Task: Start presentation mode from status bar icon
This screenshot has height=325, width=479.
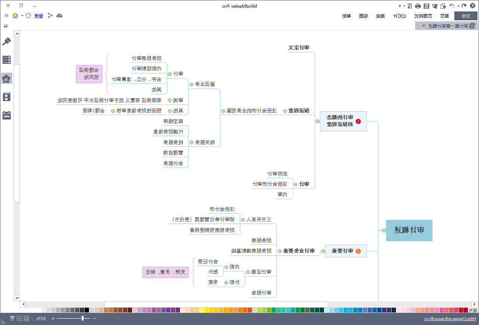Action: [12, 318]
